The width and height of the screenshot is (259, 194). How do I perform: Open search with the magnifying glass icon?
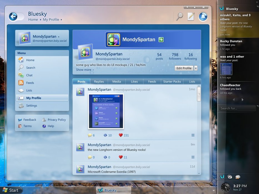tap(179, 16)
